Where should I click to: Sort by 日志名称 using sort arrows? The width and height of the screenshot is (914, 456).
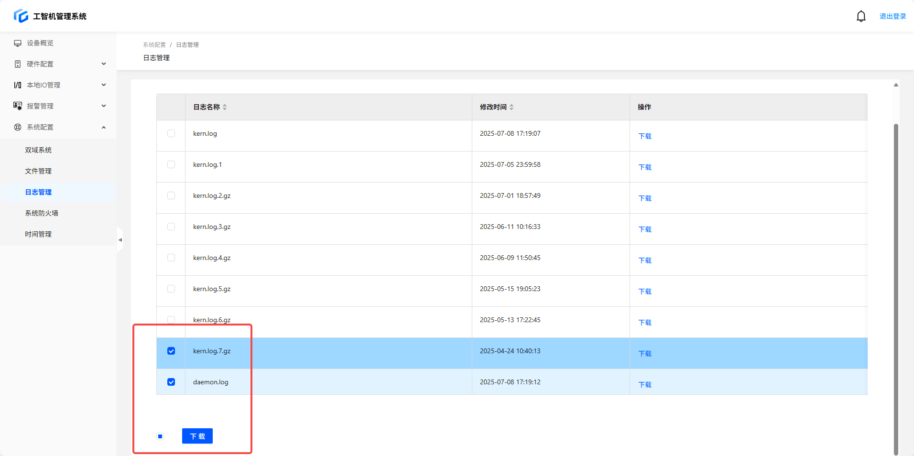225,107
